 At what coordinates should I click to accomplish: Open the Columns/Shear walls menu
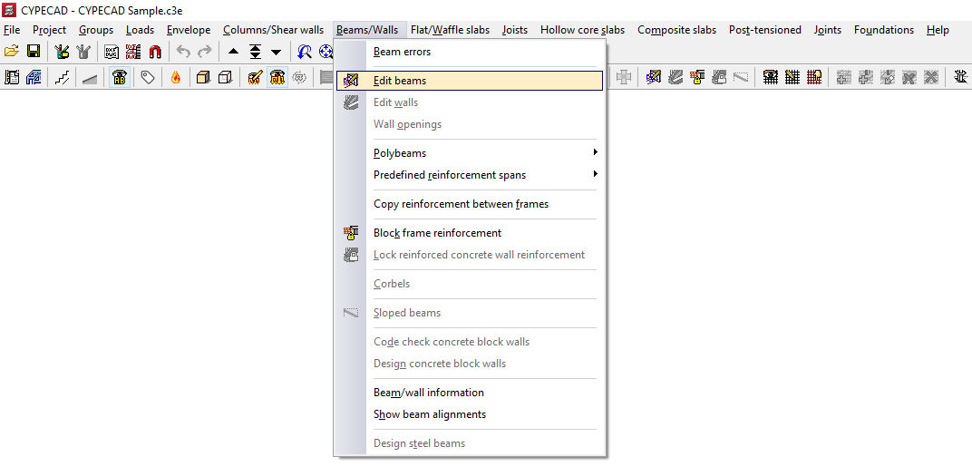click(274, 30)
